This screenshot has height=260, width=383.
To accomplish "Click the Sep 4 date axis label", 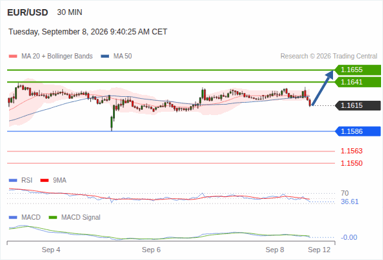I will [51, 250].
